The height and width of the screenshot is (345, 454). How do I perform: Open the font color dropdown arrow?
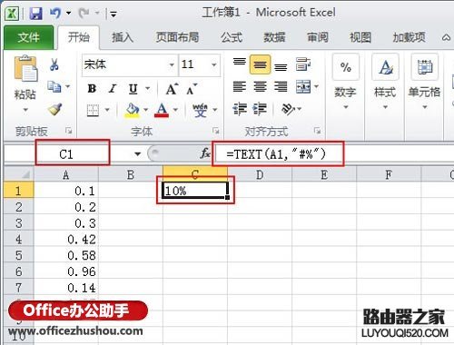pyautogui.click(x=175, y=110)
